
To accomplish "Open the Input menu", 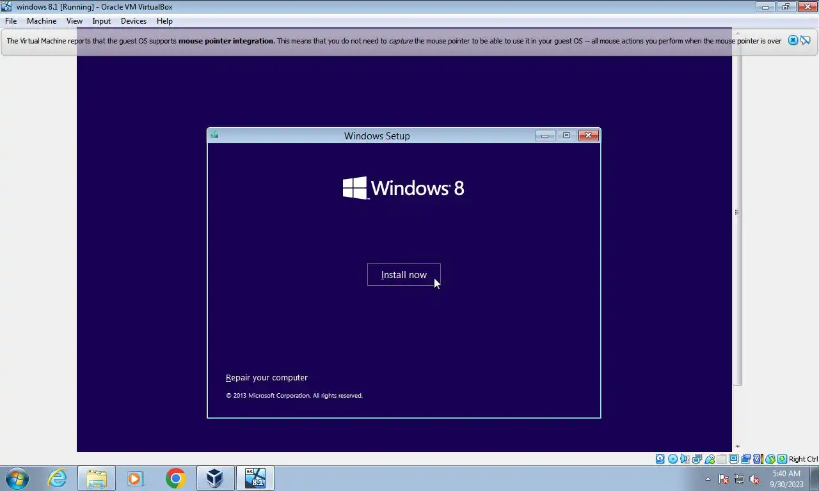I will coord(101,21).
